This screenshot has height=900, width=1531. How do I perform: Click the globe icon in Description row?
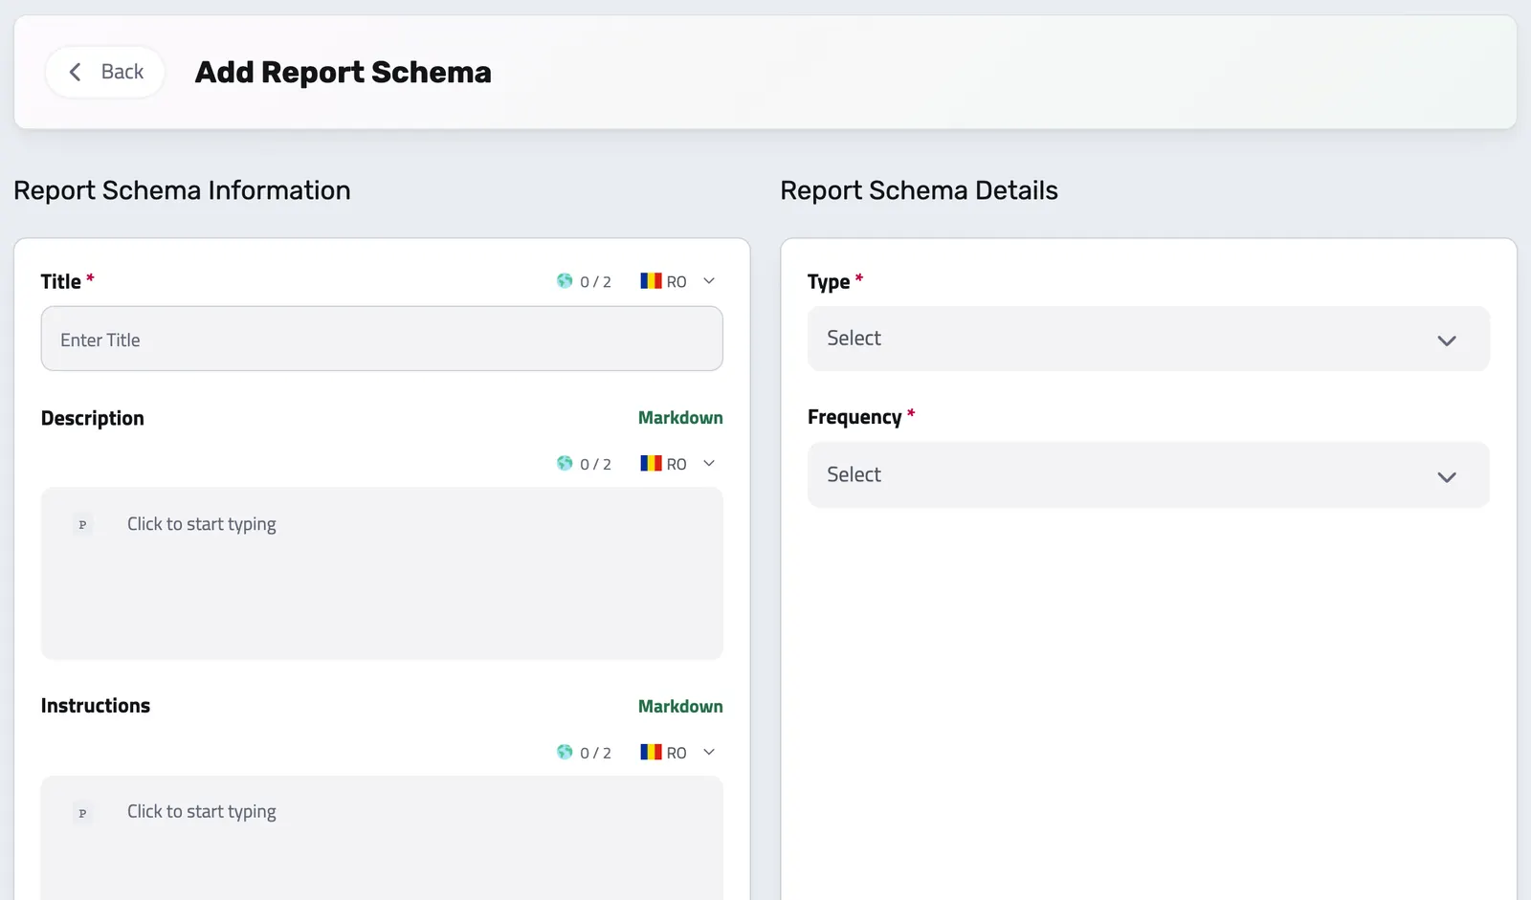point(565,464)
